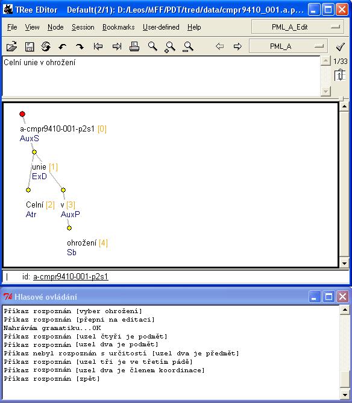Go to previous file icon

point(98,46)
